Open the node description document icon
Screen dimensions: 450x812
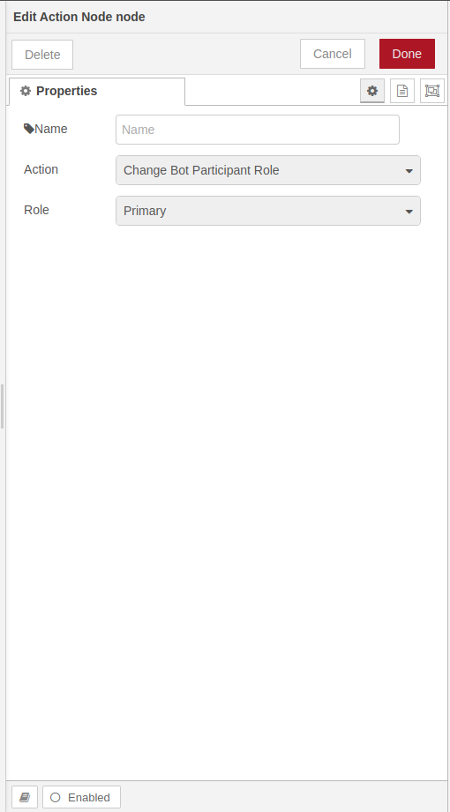point(402,91)
